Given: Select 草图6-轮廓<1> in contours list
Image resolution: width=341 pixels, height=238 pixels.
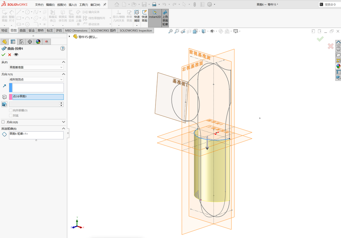Looking at the screenshot, I should pos(19,134).
